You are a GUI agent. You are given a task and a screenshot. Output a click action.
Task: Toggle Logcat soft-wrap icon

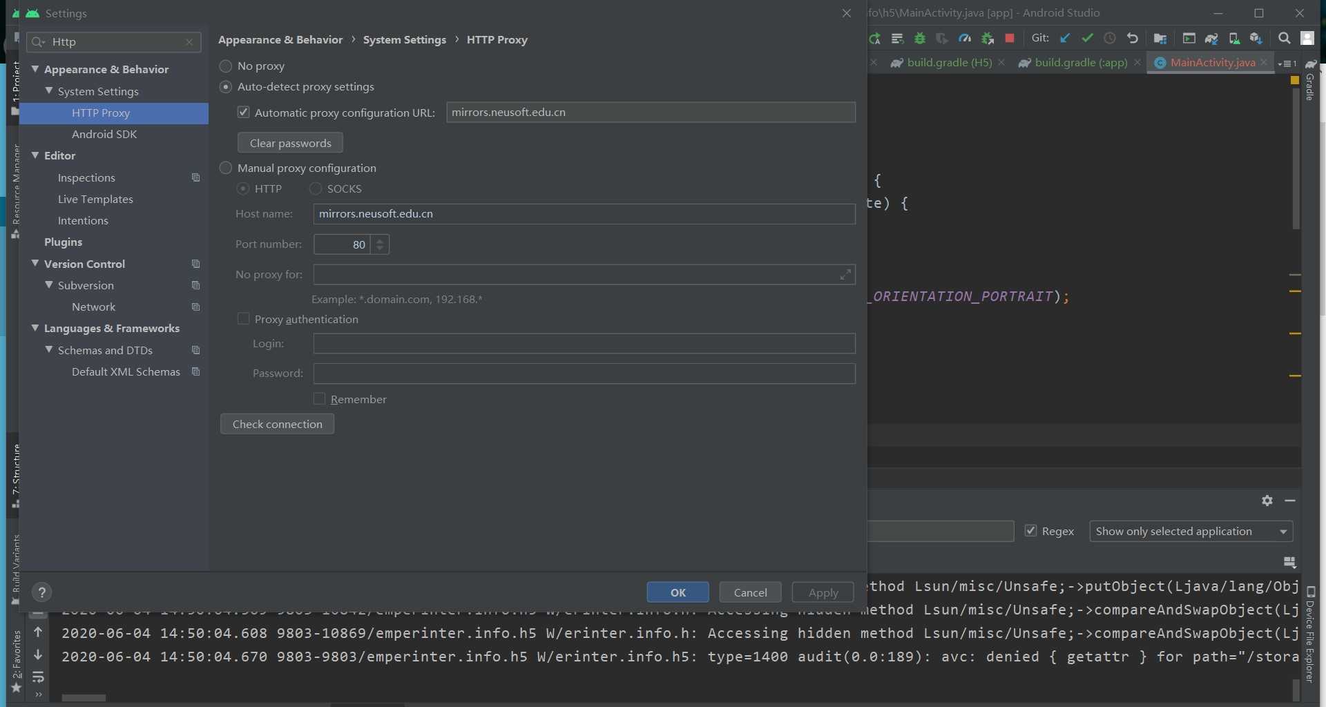click(x=38, y=677)
